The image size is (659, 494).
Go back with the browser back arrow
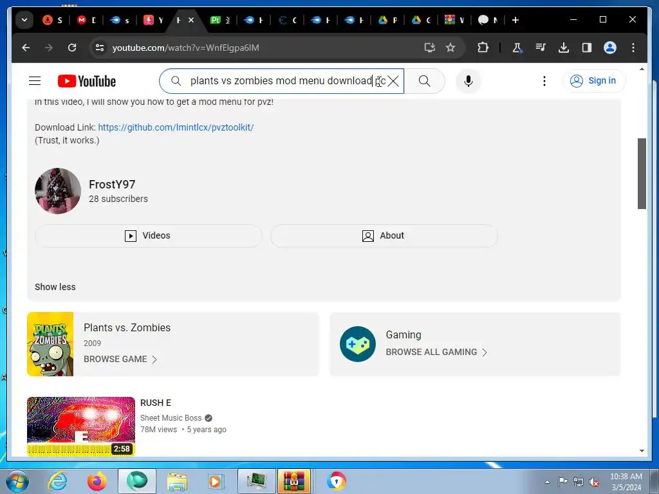tap(26, 48)
